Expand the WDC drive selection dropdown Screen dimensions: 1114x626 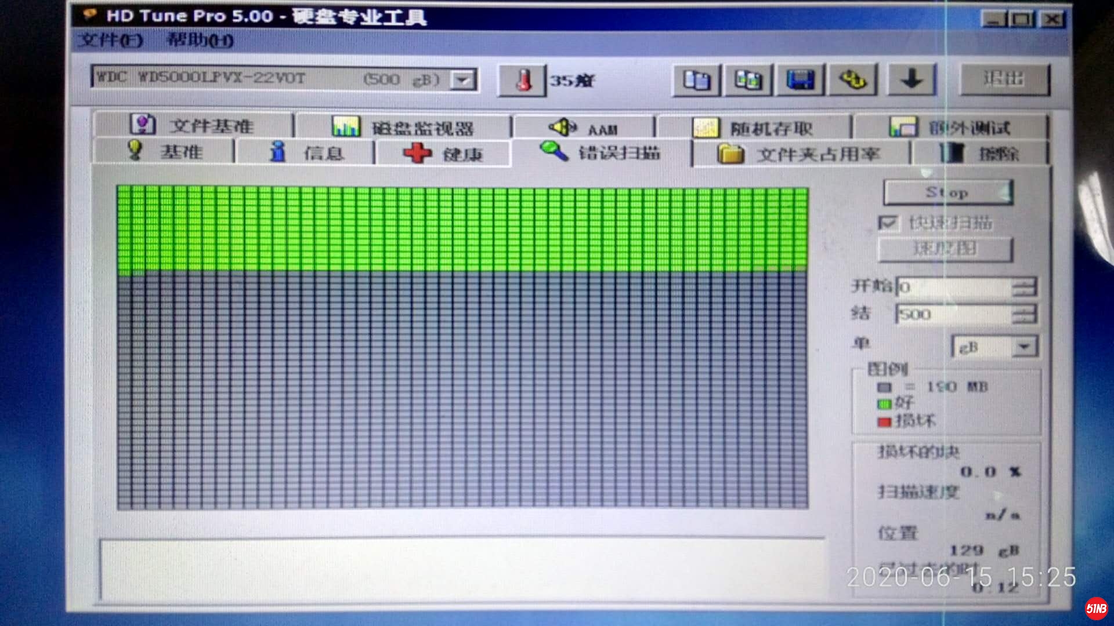pos(464,80)
